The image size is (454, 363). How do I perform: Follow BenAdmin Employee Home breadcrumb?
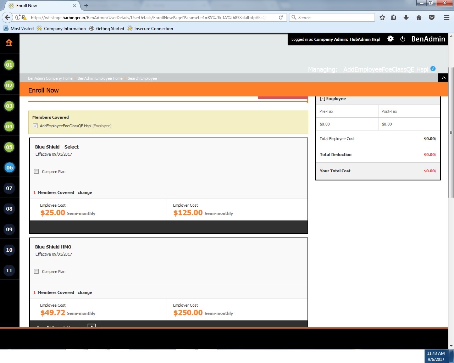[100, 78]
